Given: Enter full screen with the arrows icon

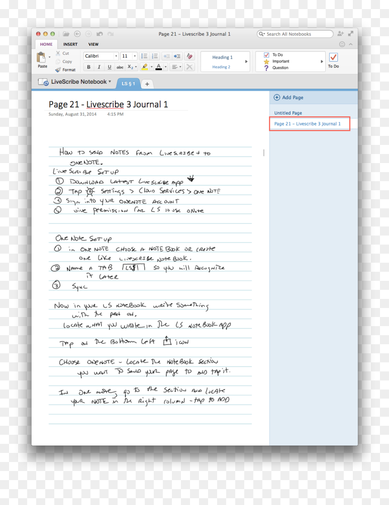Looking at the screenshot, I should 351,34.
